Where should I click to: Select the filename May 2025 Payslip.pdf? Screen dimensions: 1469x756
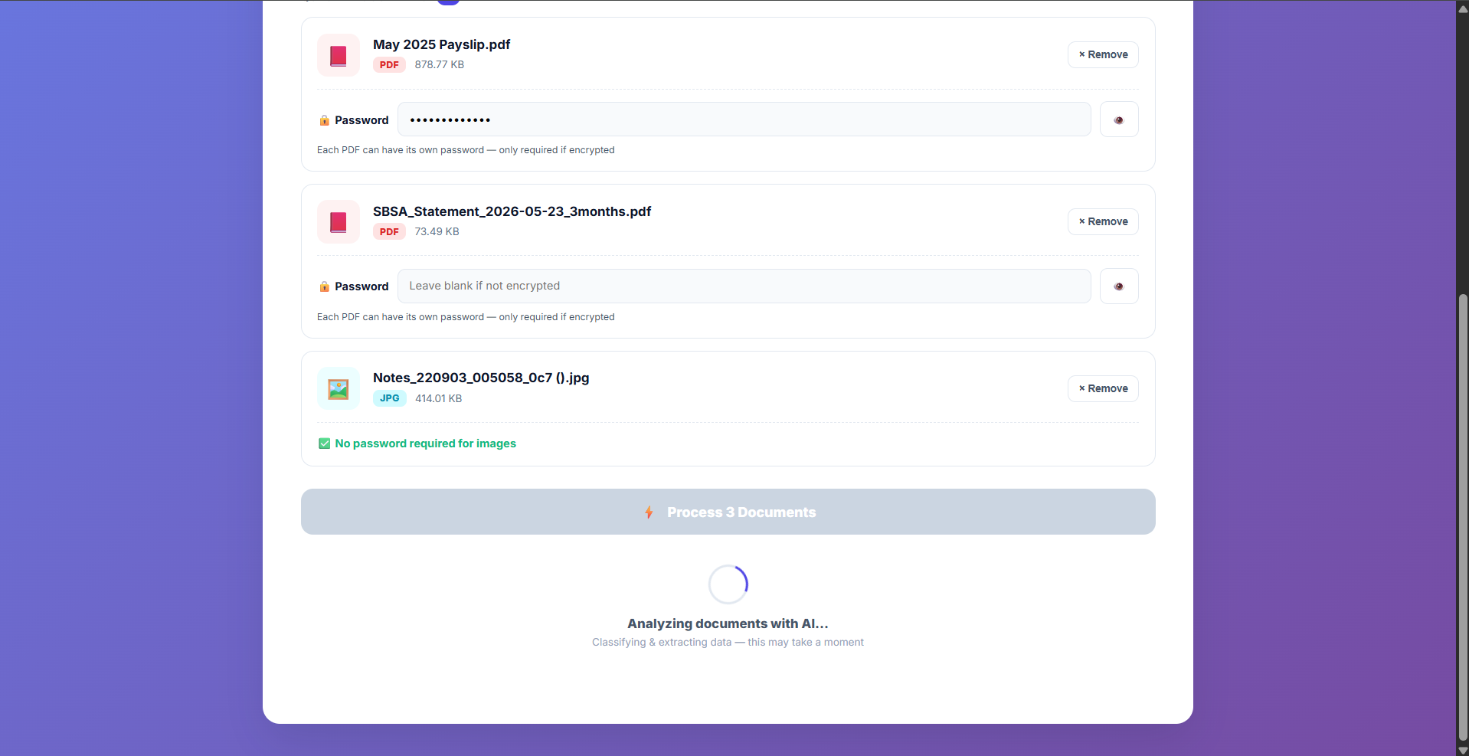[442, 44]
